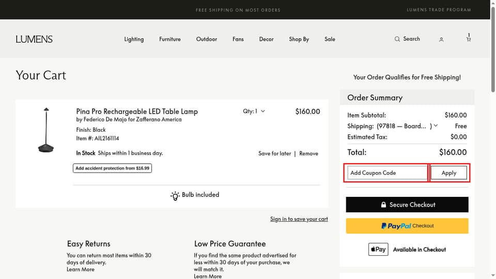
Task: Open the Sale menu
Action: [330, 39]
